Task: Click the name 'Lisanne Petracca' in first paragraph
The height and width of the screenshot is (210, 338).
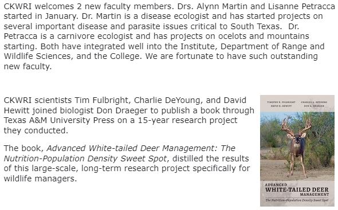Action: click(x=301, y=6)
